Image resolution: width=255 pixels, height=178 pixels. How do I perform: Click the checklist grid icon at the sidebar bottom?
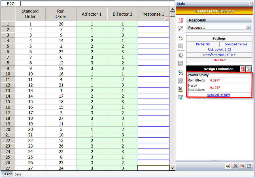click(x=180, y=98)
